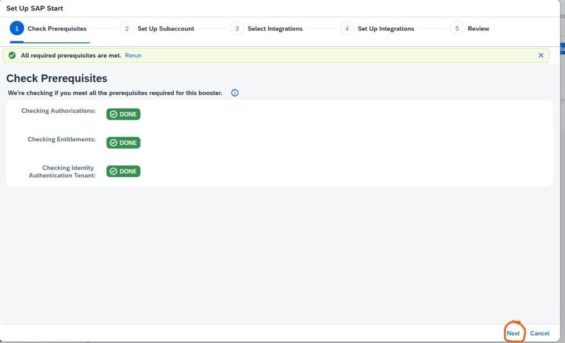
Task: Click the 'All required prerequisites are met' text
Action: (x=71, y=56)
